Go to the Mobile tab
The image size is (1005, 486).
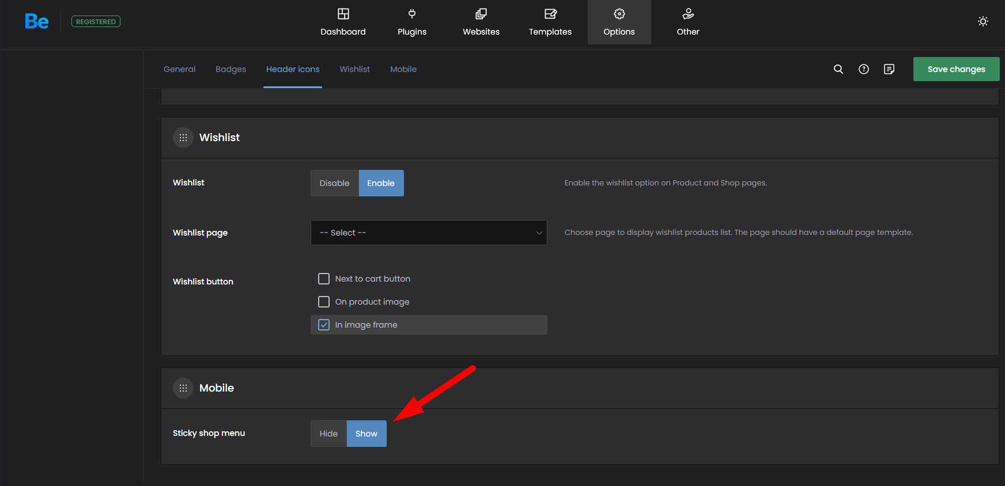[x=403, y=69]
